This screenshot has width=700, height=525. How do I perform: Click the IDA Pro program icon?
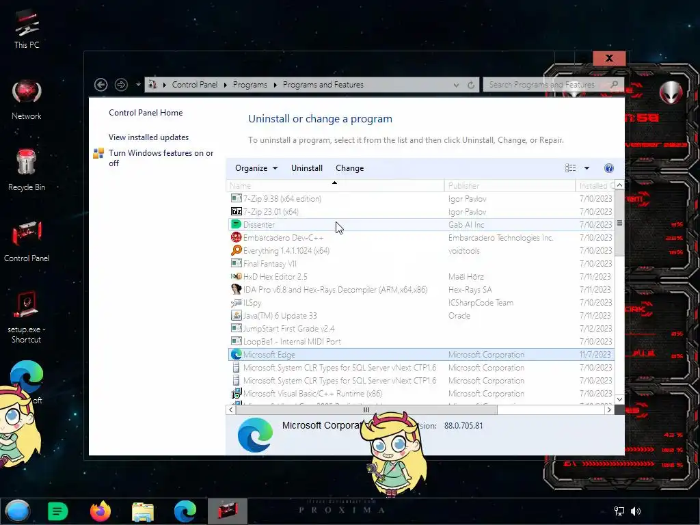(x=236, y=289)
